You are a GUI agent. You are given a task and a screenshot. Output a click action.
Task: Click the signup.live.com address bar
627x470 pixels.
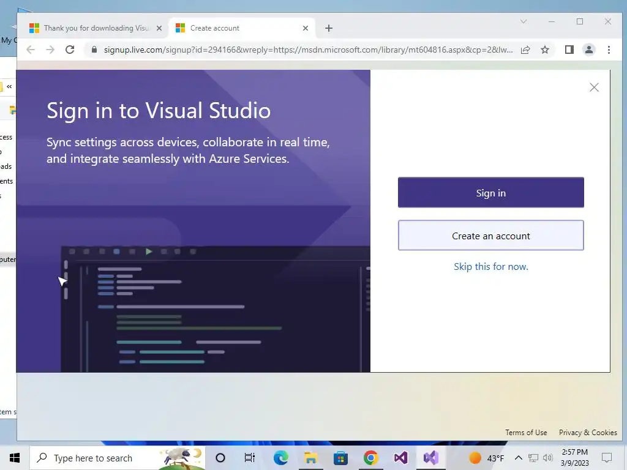(x=308, y=50)
